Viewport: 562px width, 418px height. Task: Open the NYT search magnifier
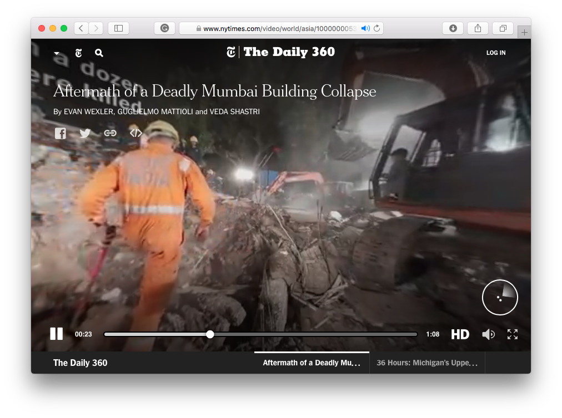[x=99, y=53]
